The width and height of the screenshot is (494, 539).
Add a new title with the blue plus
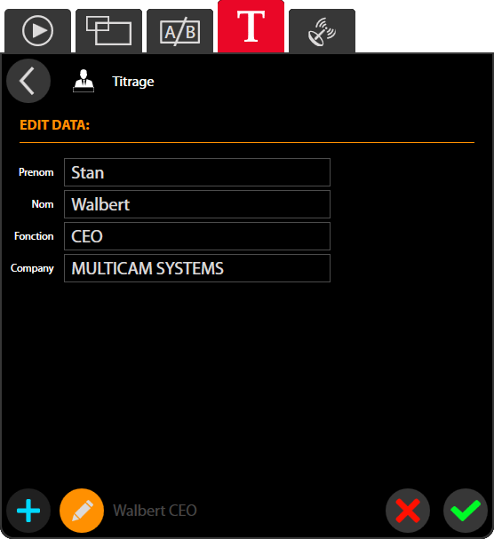click(x=28, y=511)
